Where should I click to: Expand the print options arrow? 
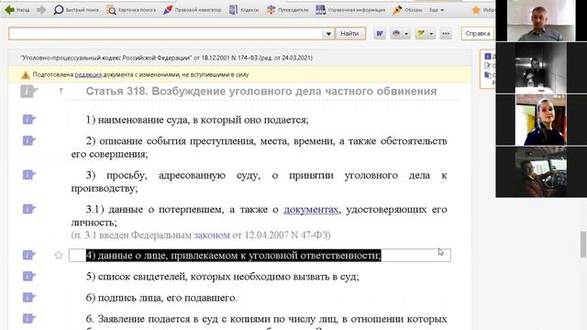click(406, 34)
